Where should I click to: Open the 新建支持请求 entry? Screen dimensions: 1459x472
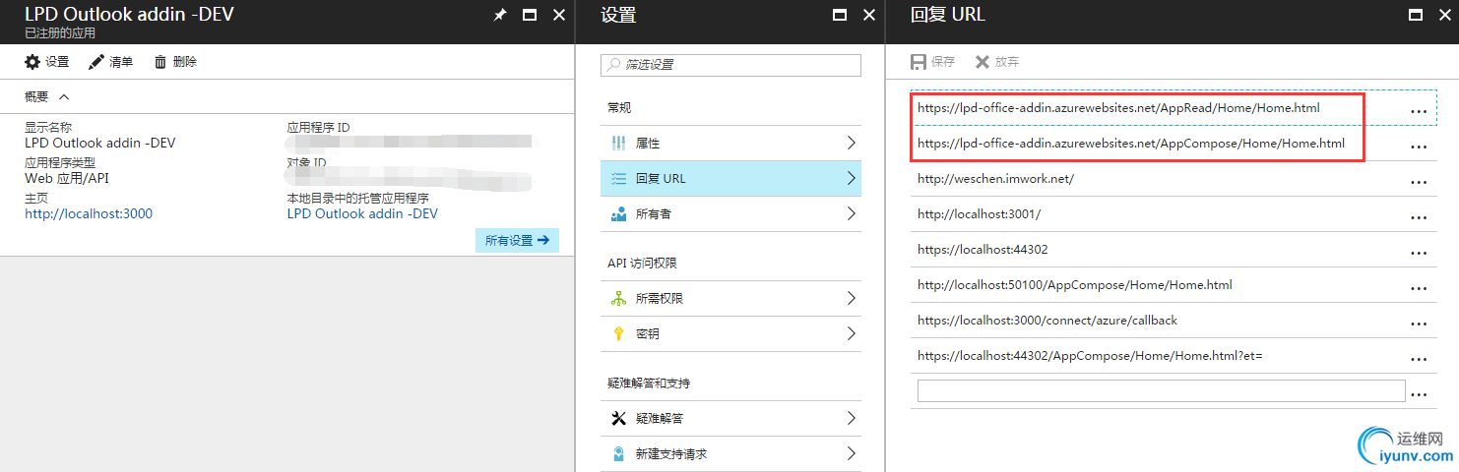[x=730, y=453]
